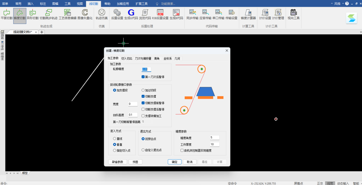The height and width of the screenshot is (185, 362).
Task: Open 后置设置 gear icon
Action: click(x=117, y=14)
